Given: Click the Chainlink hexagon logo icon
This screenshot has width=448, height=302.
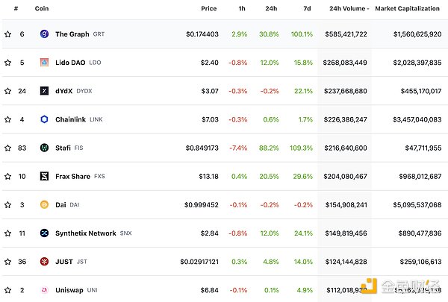Looking at the screenshot, I should [x=44, y=119].
